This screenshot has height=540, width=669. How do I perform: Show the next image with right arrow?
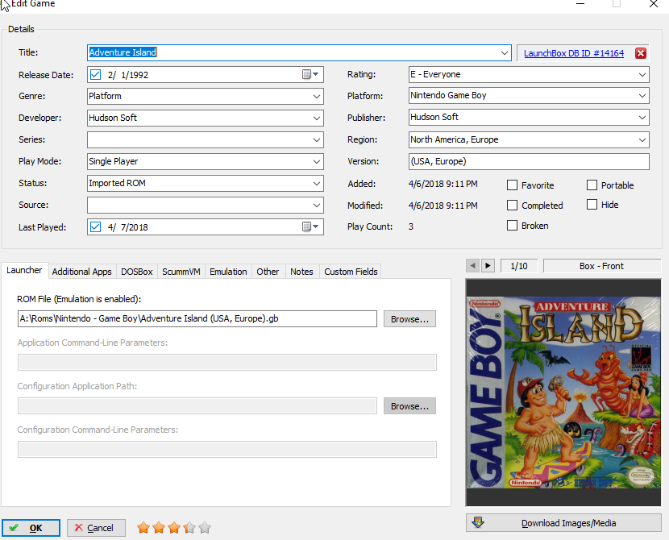[x=488, y=266]
